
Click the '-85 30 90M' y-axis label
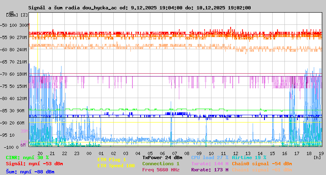(x=12, y=111)
